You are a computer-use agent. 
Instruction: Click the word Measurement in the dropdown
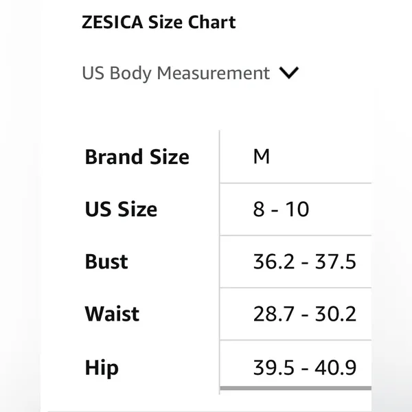click(x=214, y=73)
